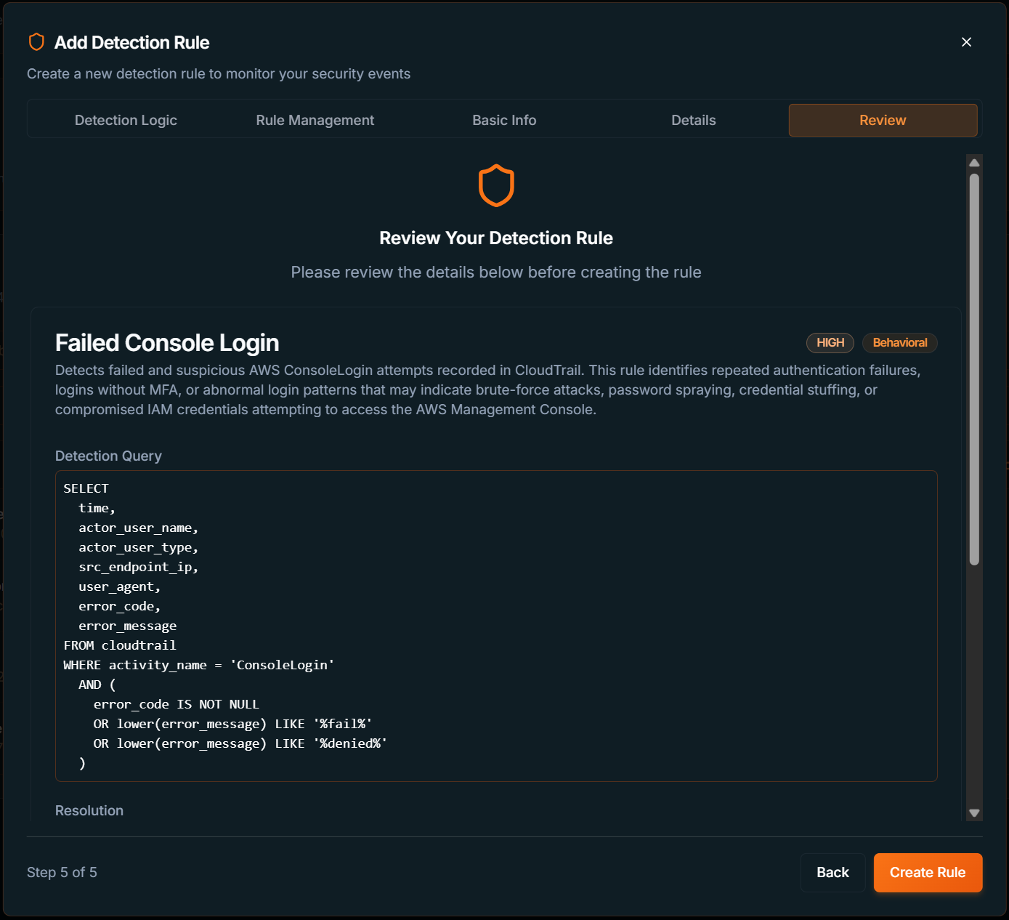Click the 'error_message' select column line
The width and height of the screenshot is (1009, 920).
pyautogui.click(x=127, y=626)
